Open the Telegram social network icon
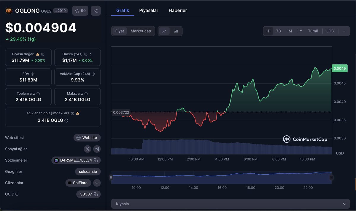This screenshot has width=356, height=211. click(x=97, y=149)
